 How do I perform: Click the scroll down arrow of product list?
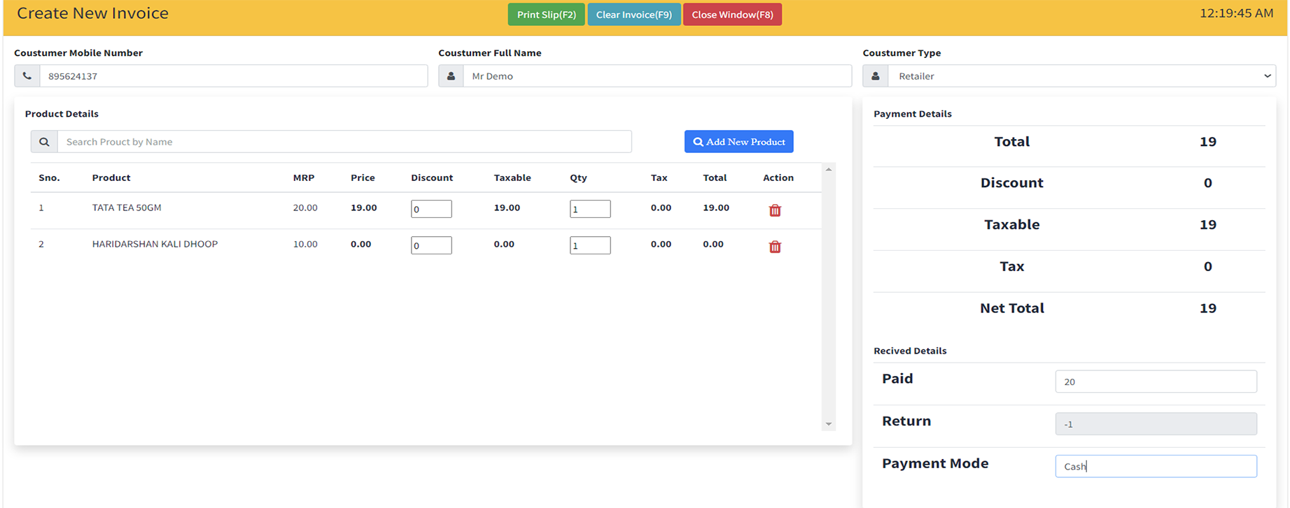[829, 424]
